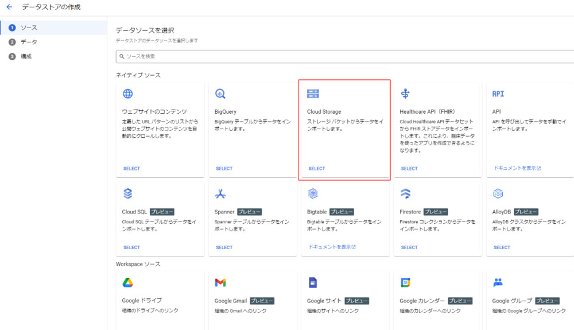
Task: Click the Cloud Storage bucket icon
Action: (x=313, y=94)
